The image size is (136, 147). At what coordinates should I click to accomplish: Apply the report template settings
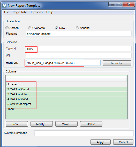click(101, 142)
